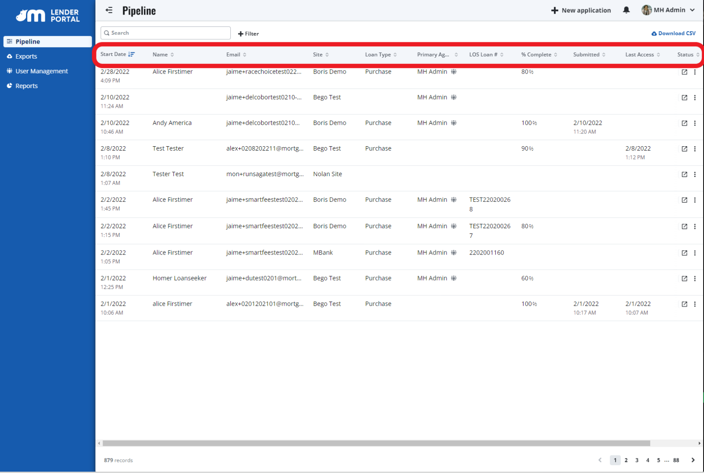Open kebab menu for MBank row
Viewport: 704px width, 473px height.
pyautogui.click(x=695, y=252)
